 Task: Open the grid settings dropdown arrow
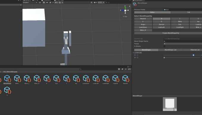tap(62, 2)
